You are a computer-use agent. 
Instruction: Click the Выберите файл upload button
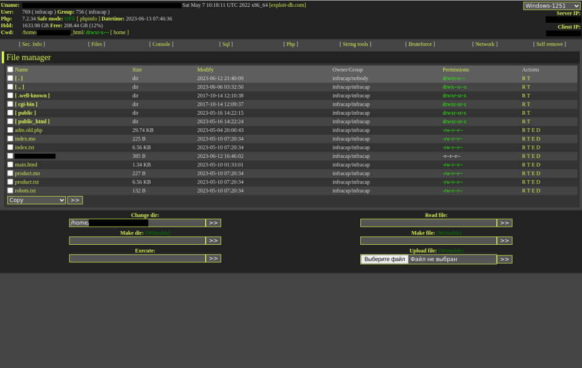point(384,260)
